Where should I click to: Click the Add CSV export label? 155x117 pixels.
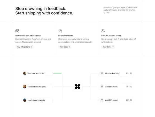pyautogui.click(x=112, y=100)
